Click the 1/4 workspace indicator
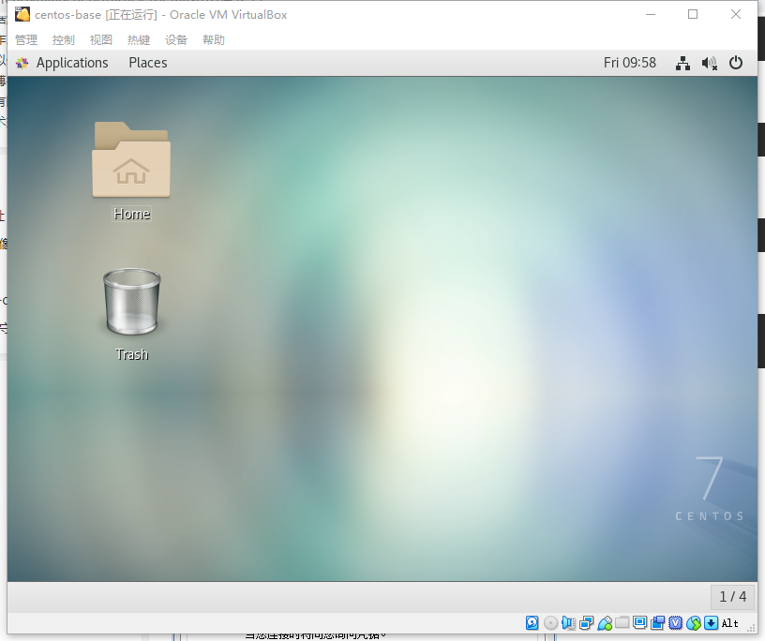The width and height of the screenshot is (765, 641). pyautogui.click(x=732, y=597)
